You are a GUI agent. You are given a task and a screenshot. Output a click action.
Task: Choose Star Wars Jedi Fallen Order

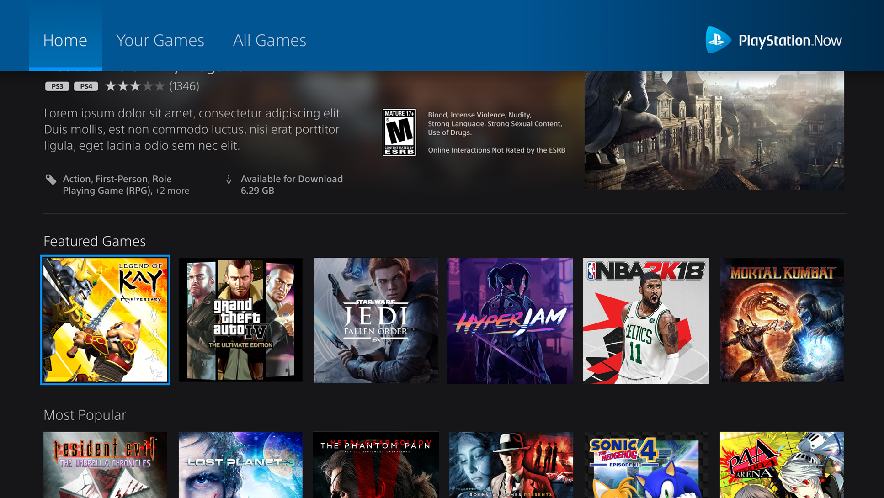[376, 320]
